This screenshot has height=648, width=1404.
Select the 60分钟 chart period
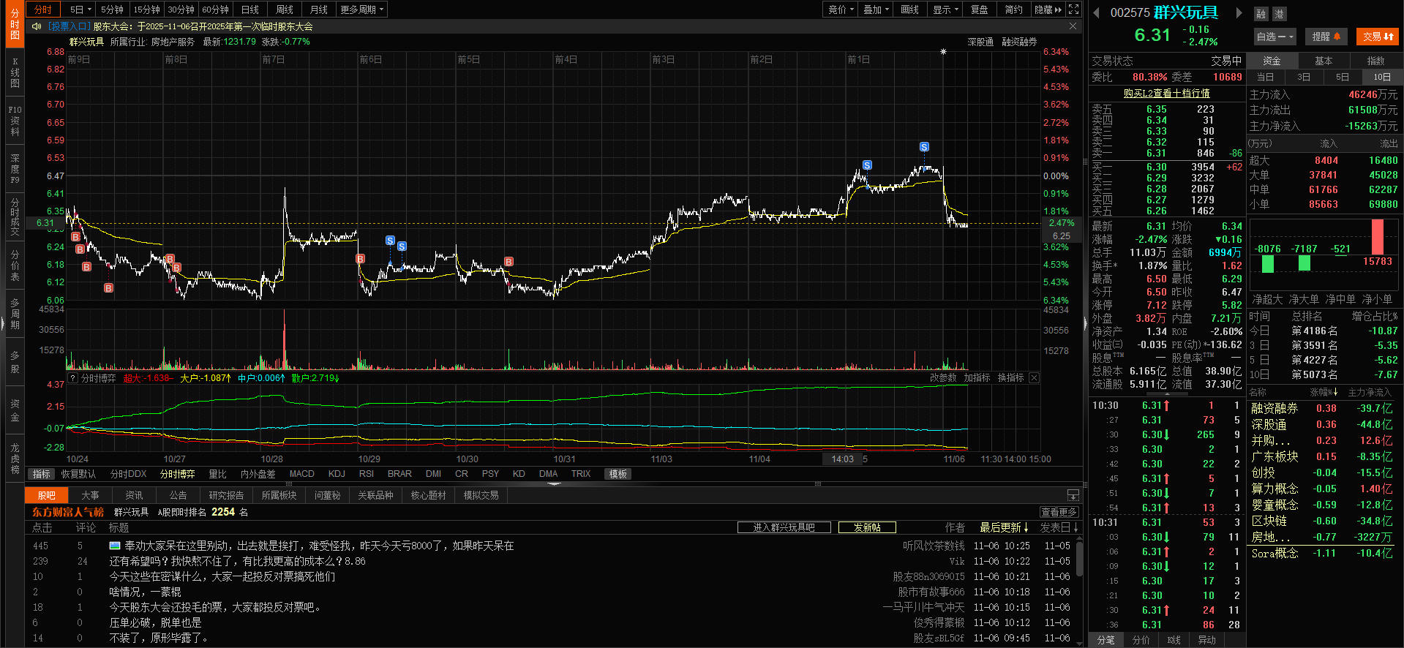(216, 10)
